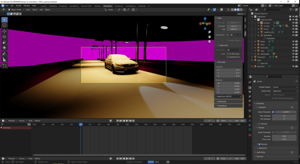Image resolution: width=300 pixels, height=164 pixels.
Task: Select the Scale tool
Action: pyautogui.click(x=4, y=42)
